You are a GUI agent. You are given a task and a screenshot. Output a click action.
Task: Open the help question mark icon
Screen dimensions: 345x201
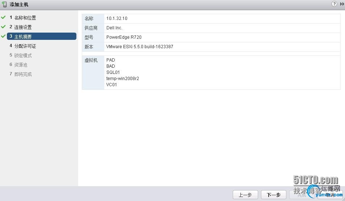click(x=334, y=4)
